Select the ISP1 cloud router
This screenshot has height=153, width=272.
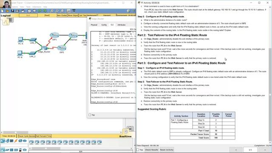(54, 35)
